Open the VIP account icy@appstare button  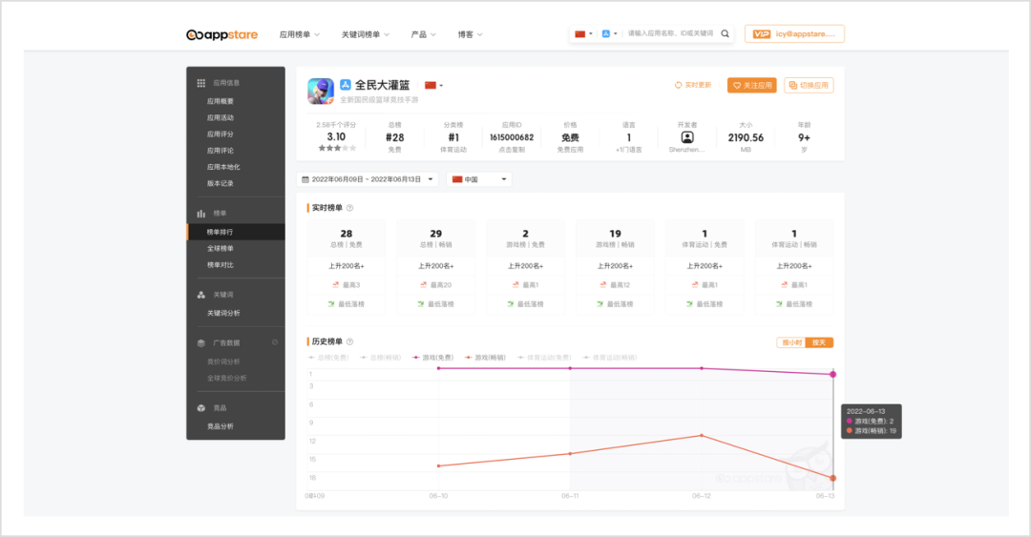pos(794,33)
